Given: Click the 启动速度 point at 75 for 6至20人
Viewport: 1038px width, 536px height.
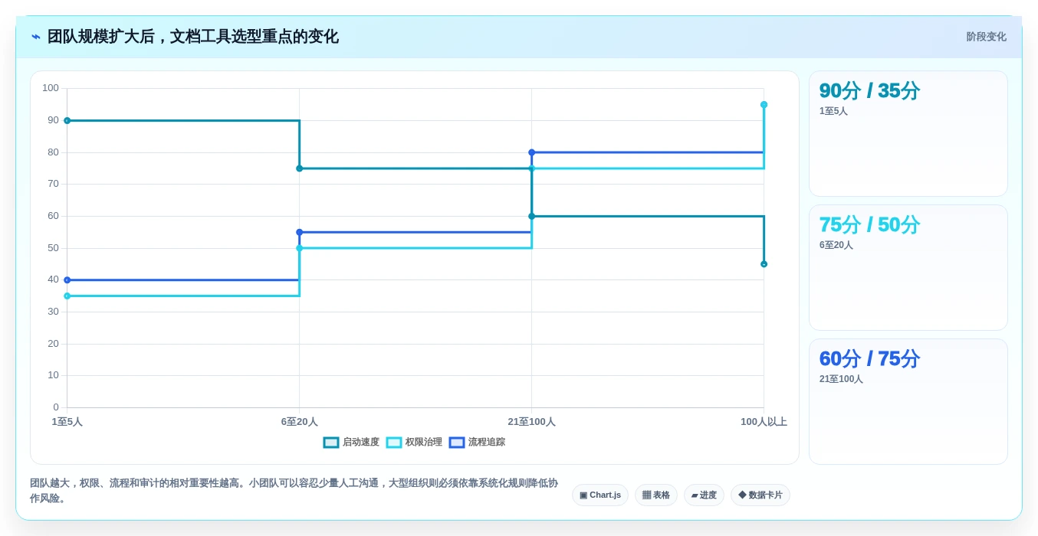Looking at the screenshot, I should click(x=300, y=168).
